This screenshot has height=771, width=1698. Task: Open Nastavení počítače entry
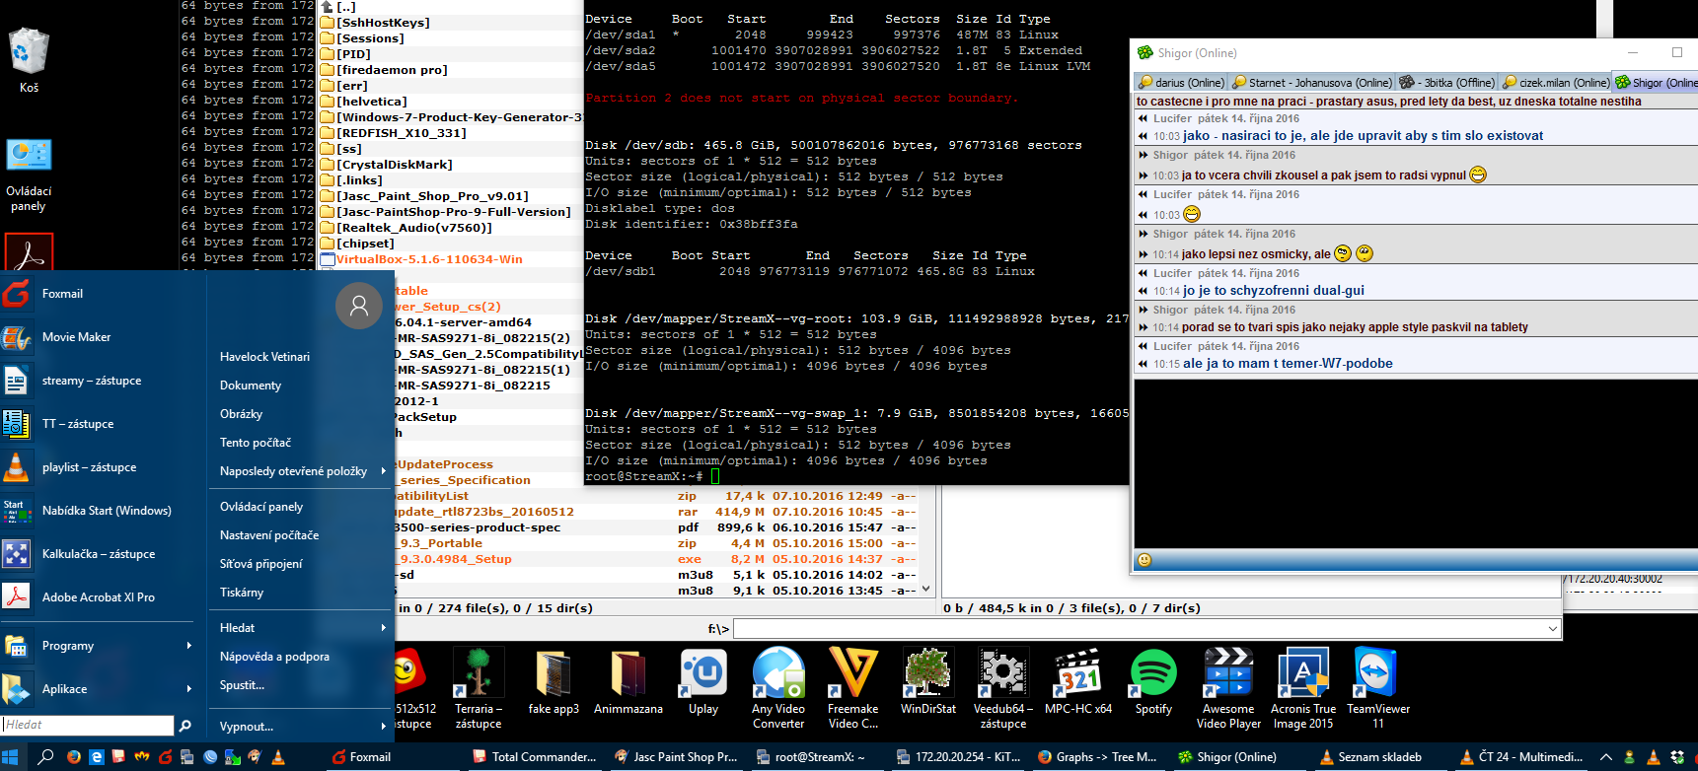269,535
